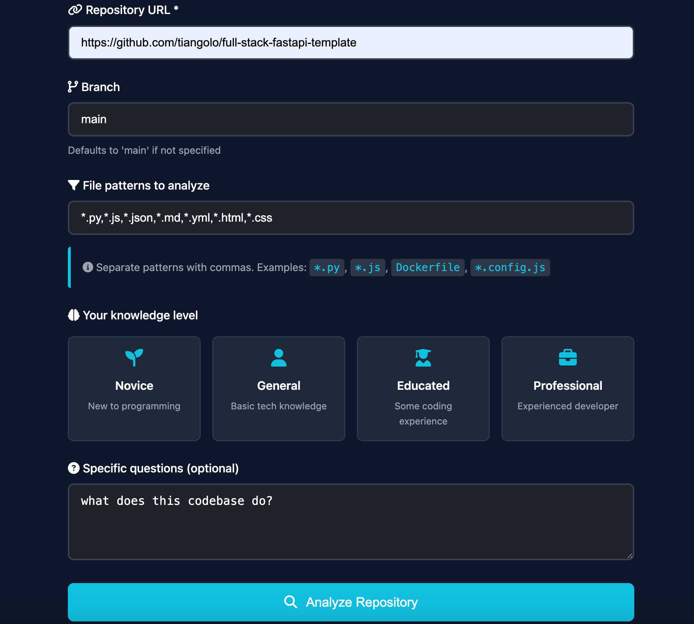Click the Analyze Repository button
Viewport: 694px width, 624px height.
coord(351,602)
